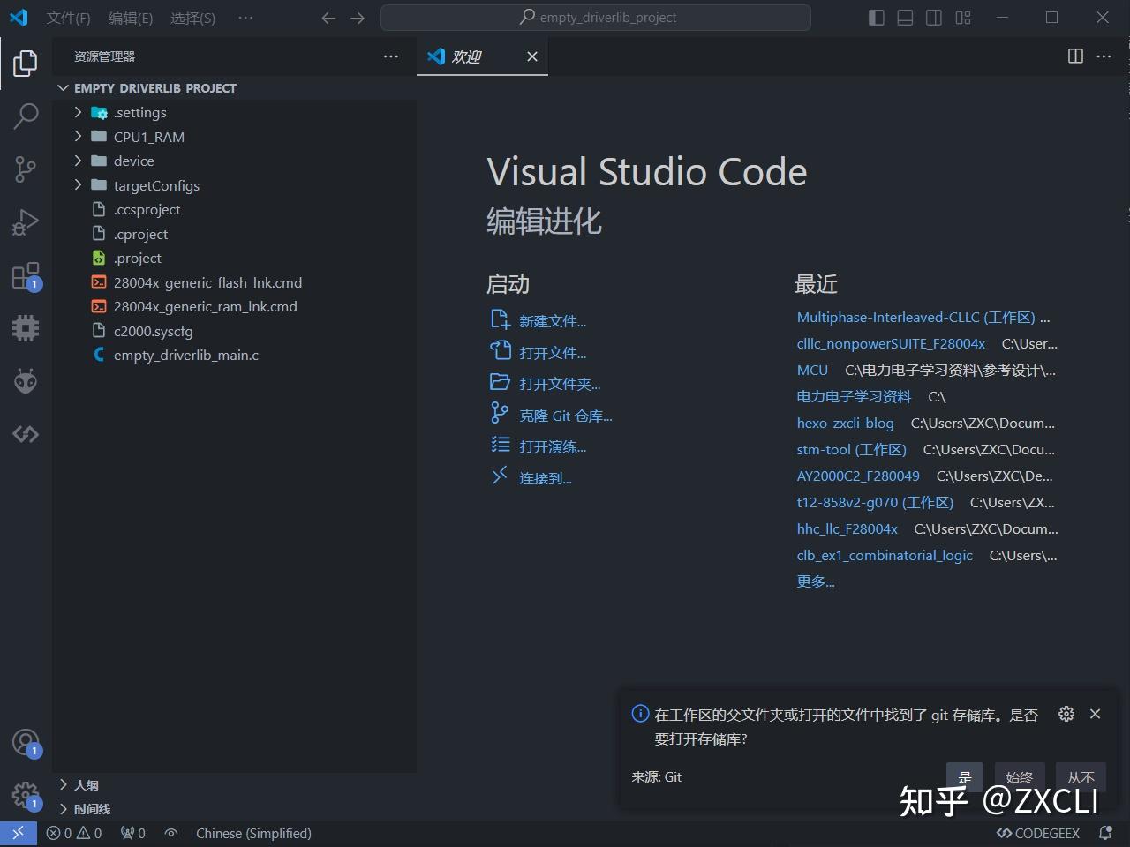1130x847 pixels.
Task: Click the empty_driverlib_project command center field
Action: (595, 17)
